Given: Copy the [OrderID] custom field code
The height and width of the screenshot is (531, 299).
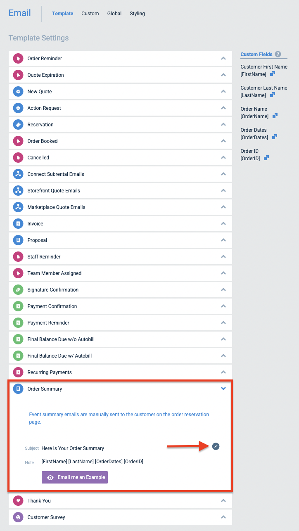Looking at the screenshot, I should click(x=266, y=158).
